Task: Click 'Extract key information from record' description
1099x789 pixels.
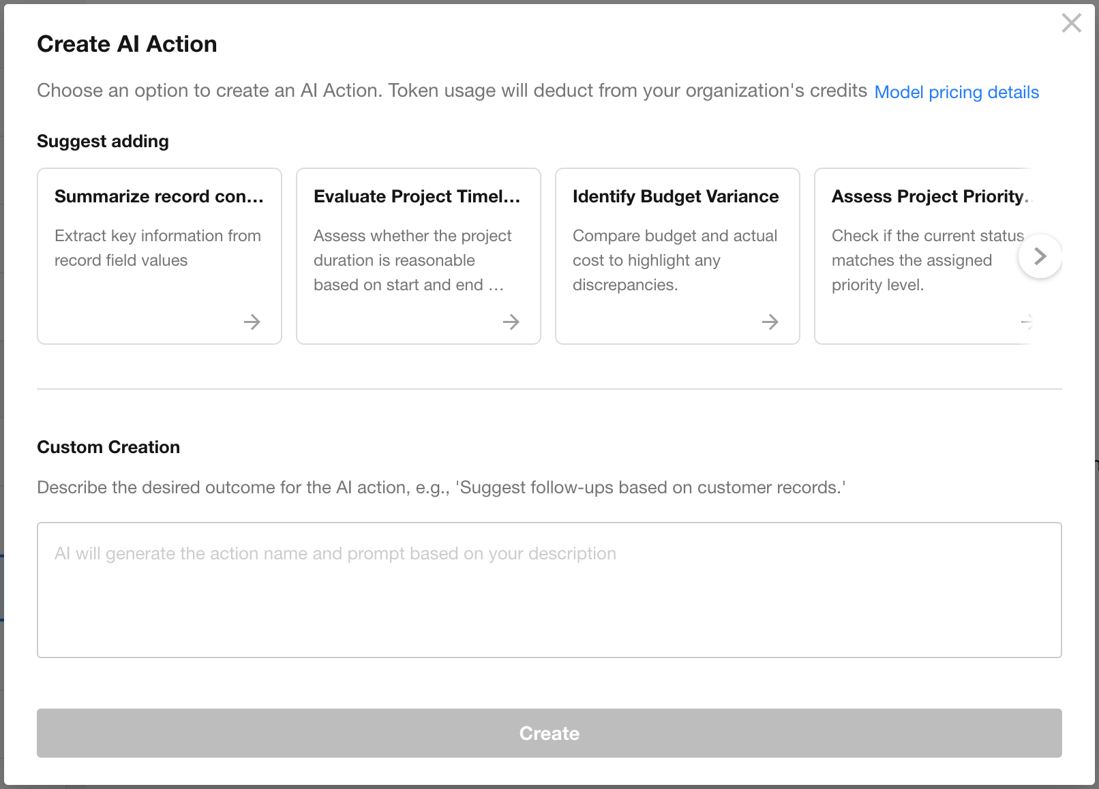Action: click(x=157, y=248)
